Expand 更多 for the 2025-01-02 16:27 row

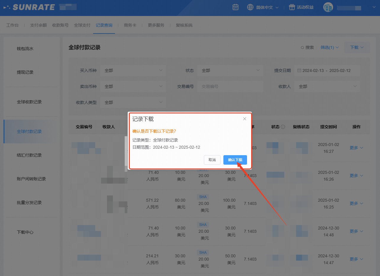point(356,148)
